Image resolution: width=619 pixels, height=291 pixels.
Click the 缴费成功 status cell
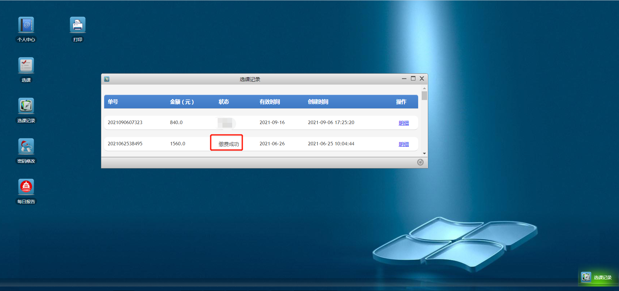(x=229, y=144)
